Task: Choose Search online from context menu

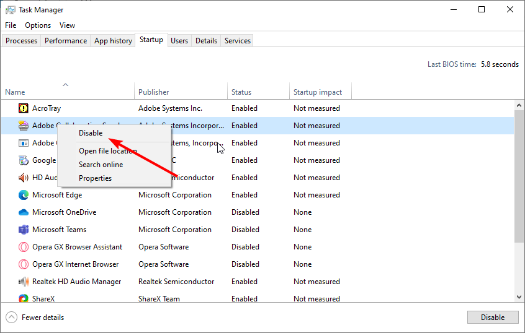Action: pos(101,165)
